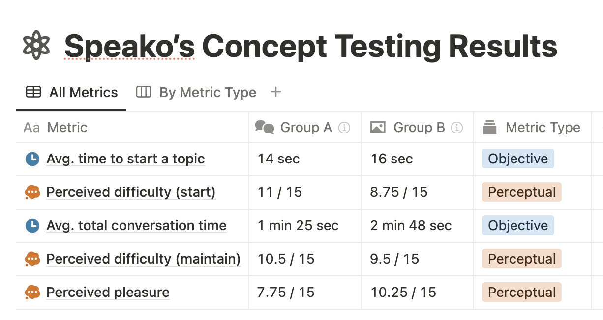Open the Metric column header options
This screenshot has width=603, height=320.
tap(132, 128)
